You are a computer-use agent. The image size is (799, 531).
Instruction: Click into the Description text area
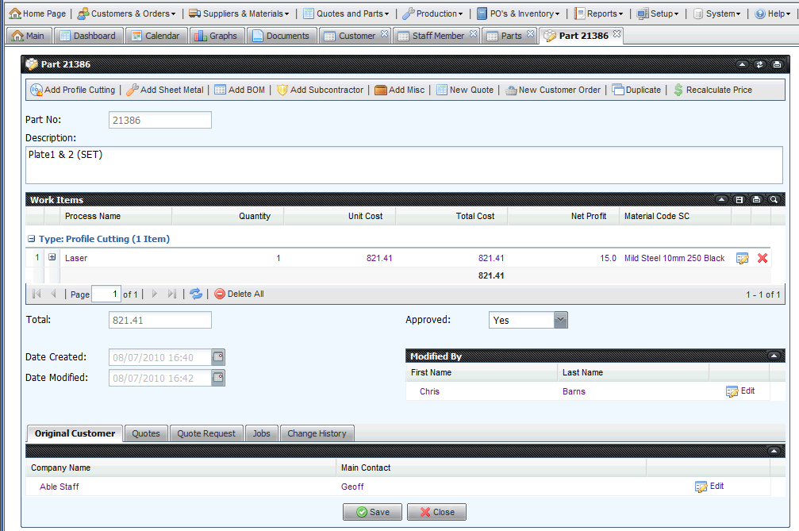pyautogui.click(x=405, y=165)
